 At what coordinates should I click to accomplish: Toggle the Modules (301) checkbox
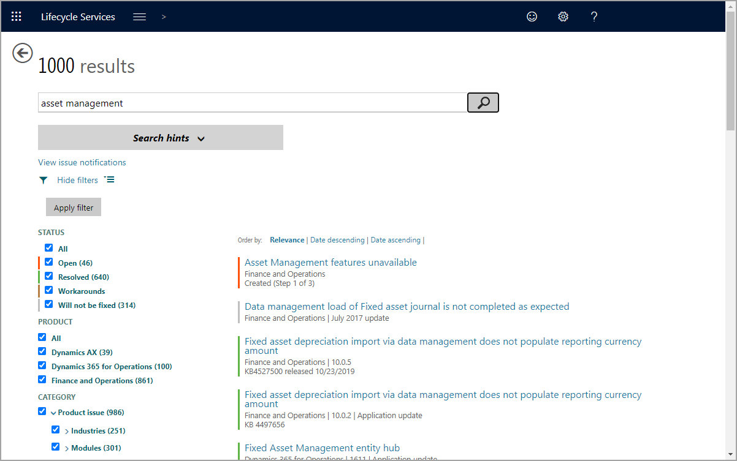tap(55, 447)
